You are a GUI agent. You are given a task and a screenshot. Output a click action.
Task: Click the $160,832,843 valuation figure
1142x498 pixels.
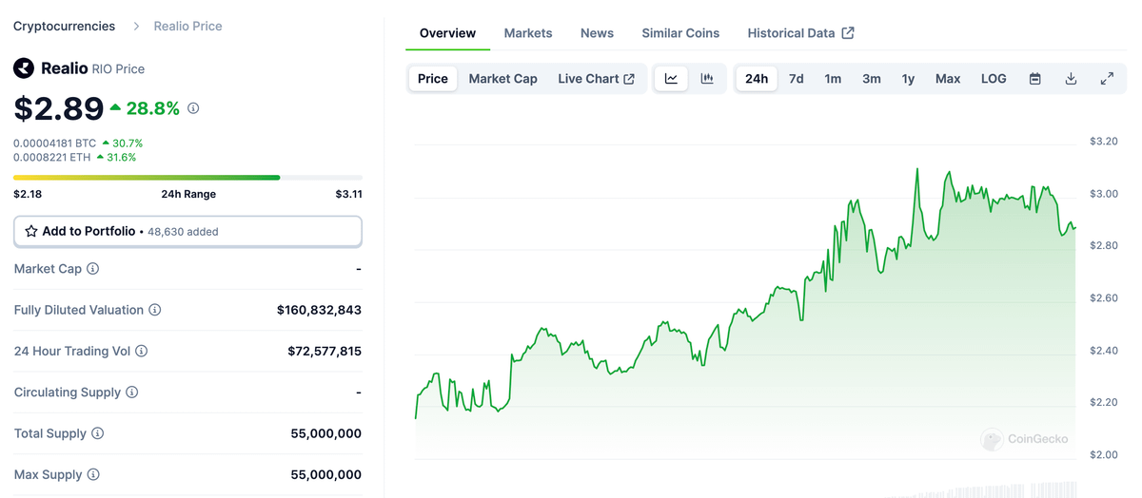[x=319, y=310]
